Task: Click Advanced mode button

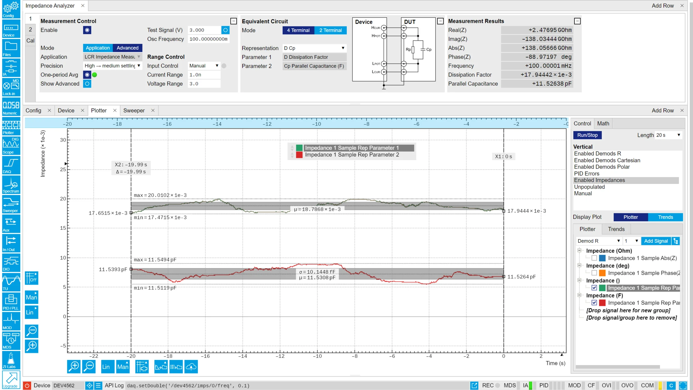Action: coord(127,48)
